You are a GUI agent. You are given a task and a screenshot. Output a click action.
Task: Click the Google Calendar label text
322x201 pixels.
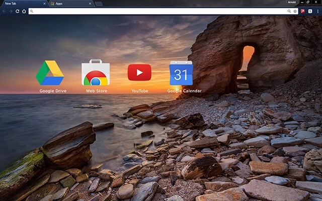[x=185, y=91]
